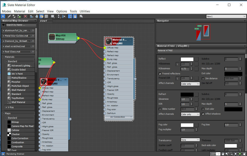Open the Reflect color swatch

(187, 59)
